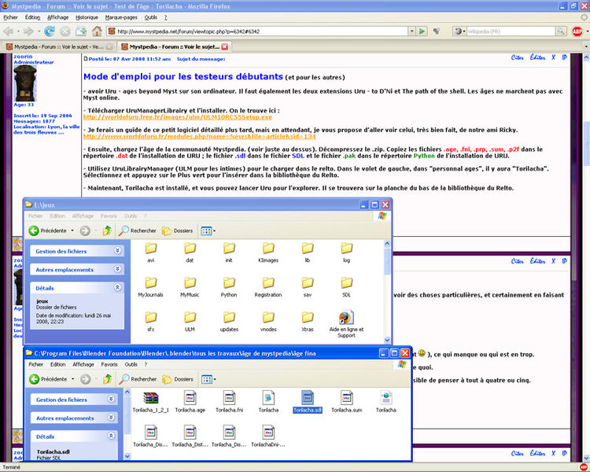Screen dimensions: 590x472
Task: Select Aide en ligne et Support shortcut
Action: [347, 324]
